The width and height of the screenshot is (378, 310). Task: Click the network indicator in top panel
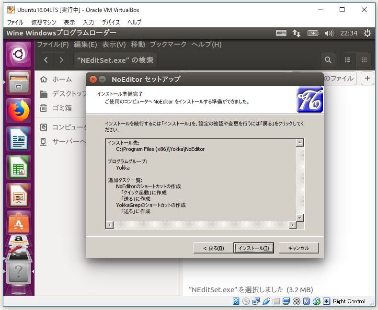coord(297,33)
